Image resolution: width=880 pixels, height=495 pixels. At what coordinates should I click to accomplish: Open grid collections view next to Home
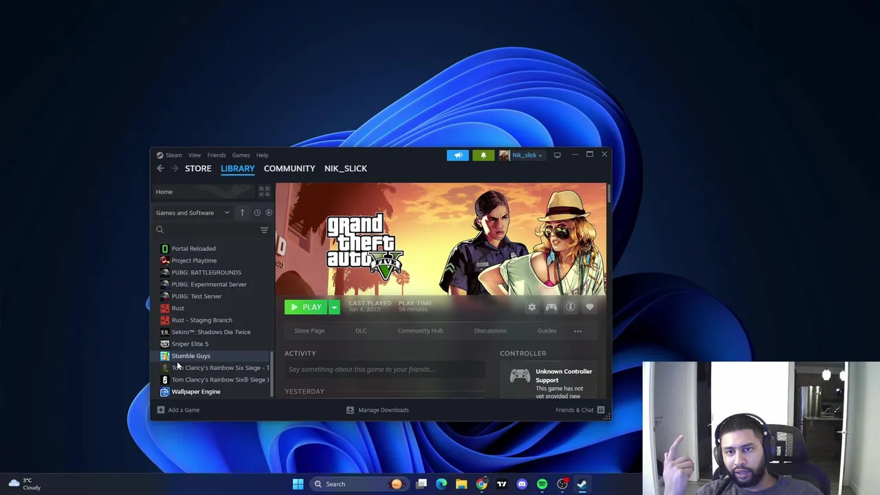(x=264, y=192)
